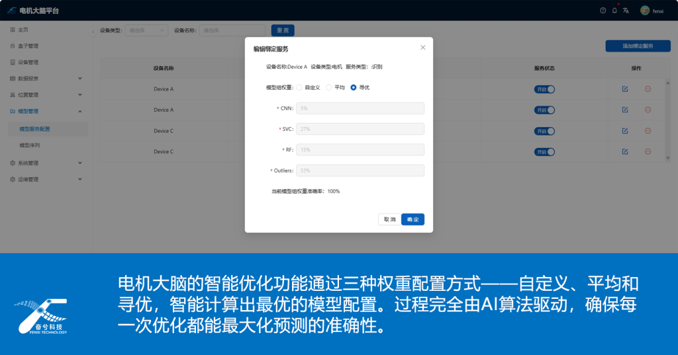Select the 自定义 weight radio option
678x355 pixels.
point(299,87)
